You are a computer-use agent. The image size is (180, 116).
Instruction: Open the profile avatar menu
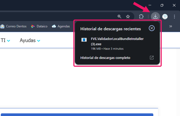click(165, 17)
